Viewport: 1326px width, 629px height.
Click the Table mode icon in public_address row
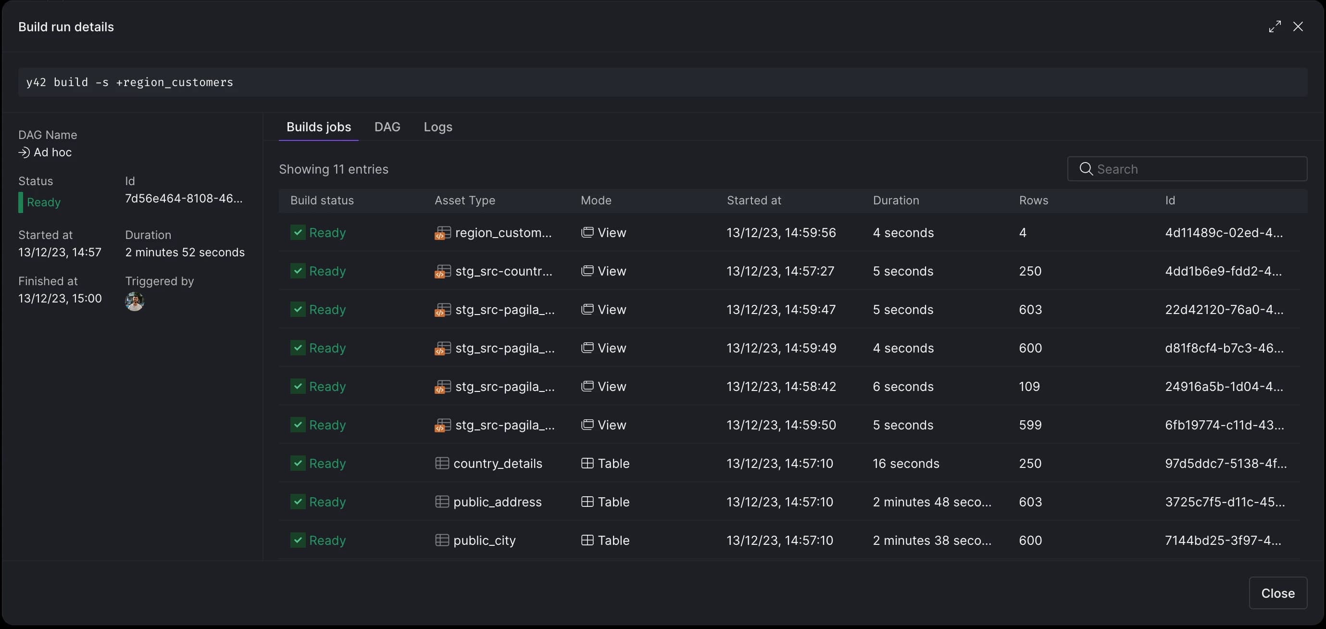(587, 502)
